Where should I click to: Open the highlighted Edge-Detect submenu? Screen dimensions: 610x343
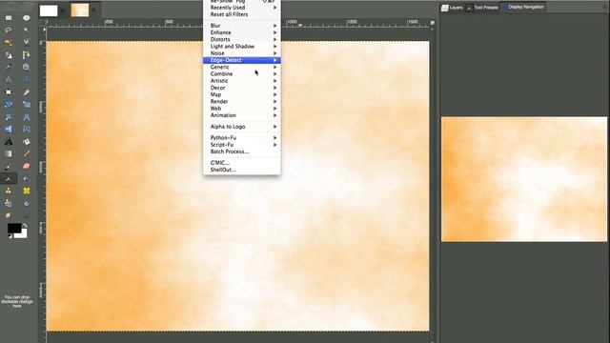[x=241, y=60]
